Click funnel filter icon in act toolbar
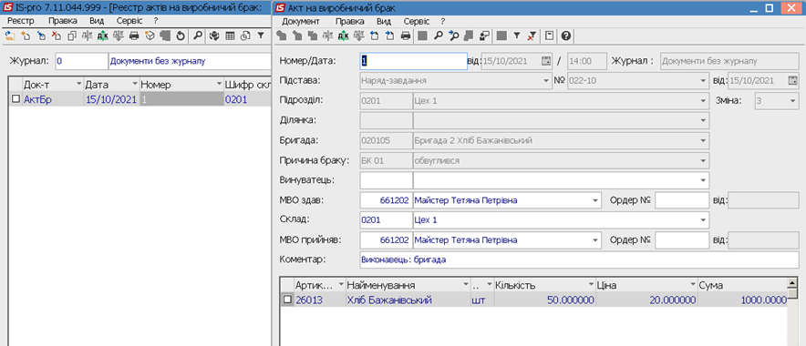This screenshot has height=346, width=806. click(517, 36)
